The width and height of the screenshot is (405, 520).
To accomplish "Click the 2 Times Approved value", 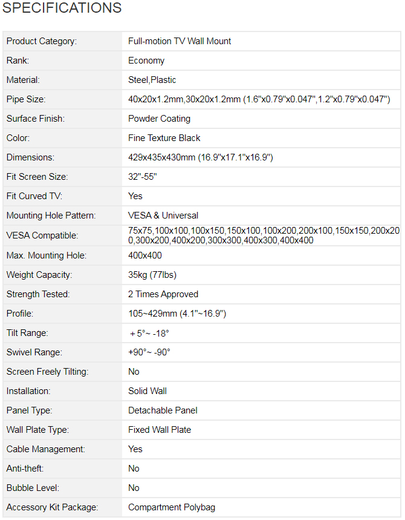I will 163,294.
